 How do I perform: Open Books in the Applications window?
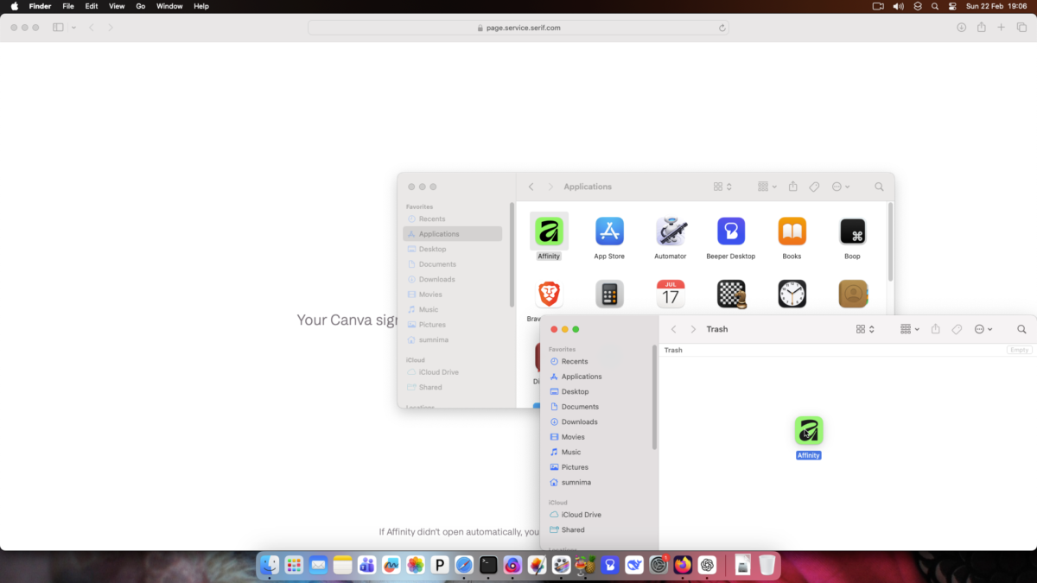792,231
